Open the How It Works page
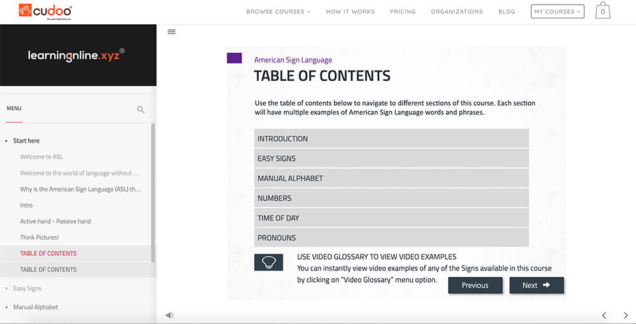Viewport: 636px width, 324px height. [x=350, y=11]
